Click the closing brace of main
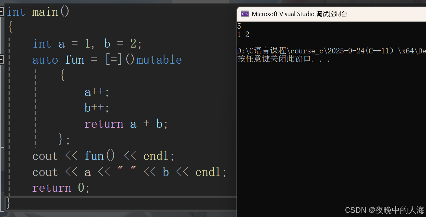 9,203
